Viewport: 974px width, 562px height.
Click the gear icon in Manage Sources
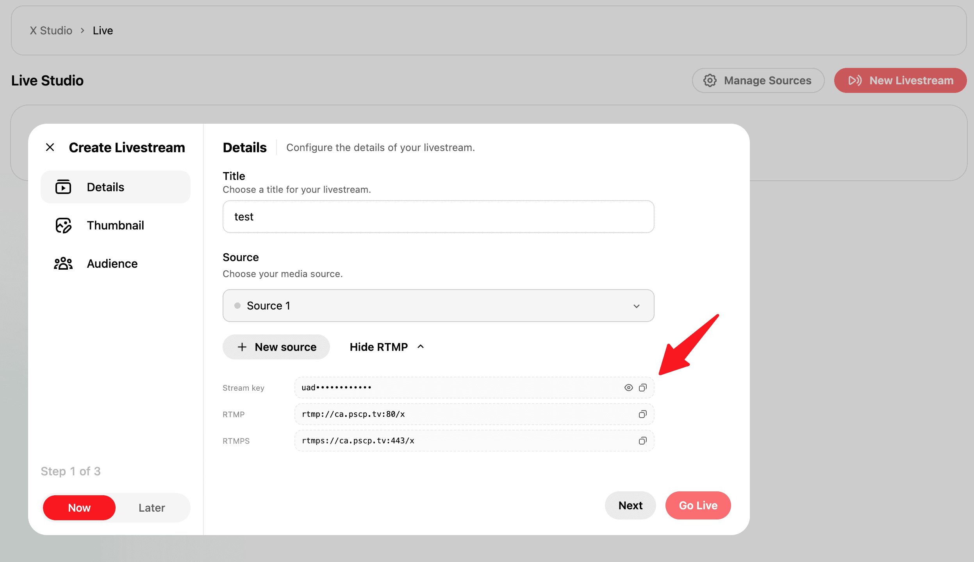[x=710, y=80]
